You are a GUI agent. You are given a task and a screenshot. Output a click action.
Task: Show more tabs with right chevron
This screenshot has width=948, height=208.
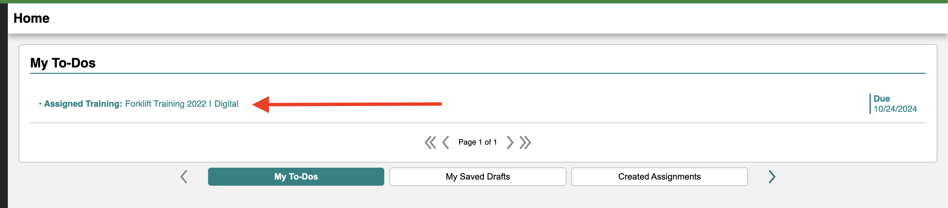tap(772, 177)
